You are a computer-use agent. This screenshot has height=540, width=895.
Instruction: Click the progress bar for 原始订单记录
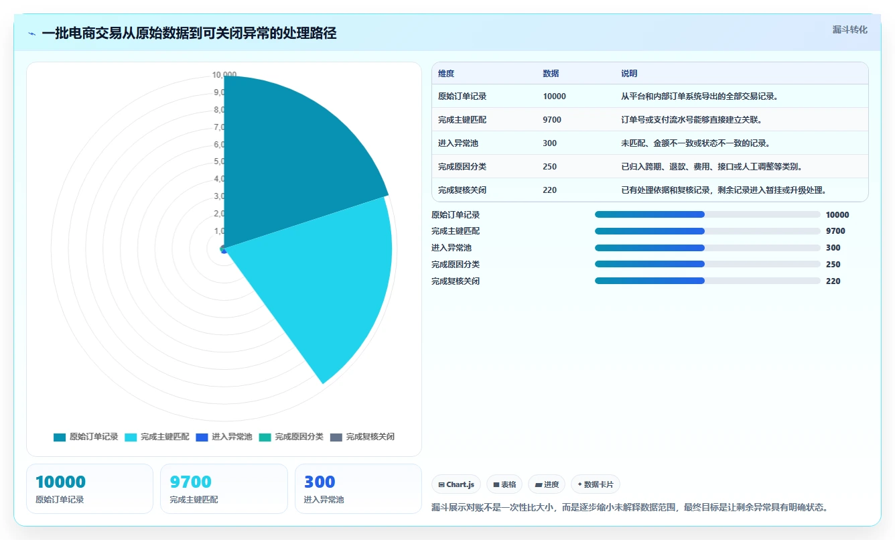(707, 214)
